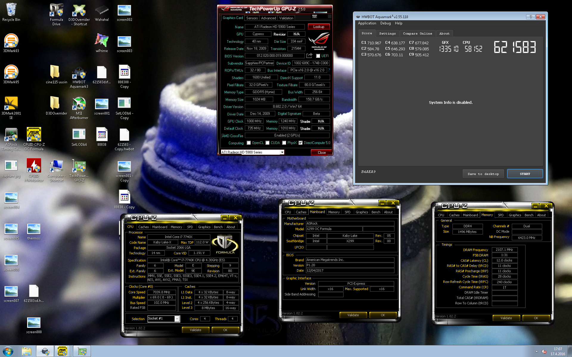
Task: Open the Application menu in HWBOT Aquamark
Action: coord(367,23)
